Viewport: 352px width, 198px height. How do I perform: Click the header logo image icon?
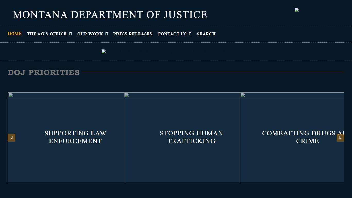[296, 10]
